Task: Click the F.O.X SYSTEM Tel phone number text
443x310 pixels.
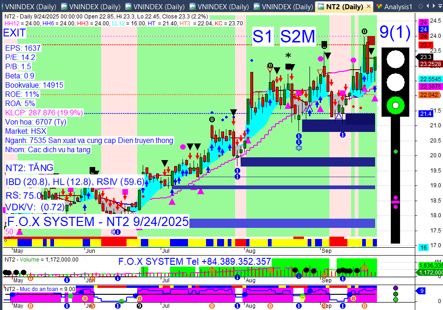Action: tap(194, 262)
